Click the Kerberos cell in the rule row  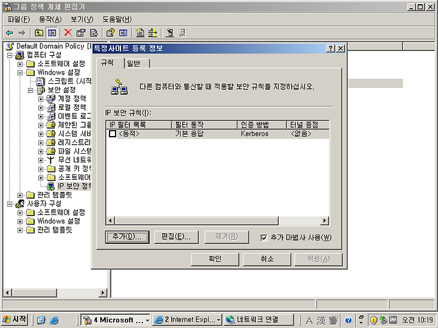pyautogui.click(x=254, y=134)
